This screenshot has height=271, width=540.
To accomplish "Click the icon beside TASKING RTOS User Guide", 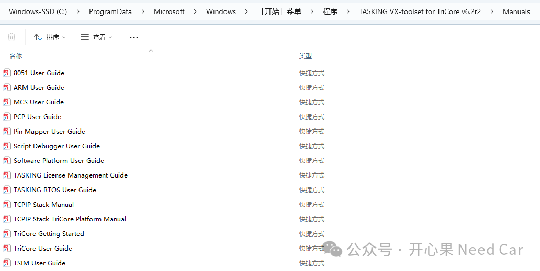I will click(x=7, y=190).
